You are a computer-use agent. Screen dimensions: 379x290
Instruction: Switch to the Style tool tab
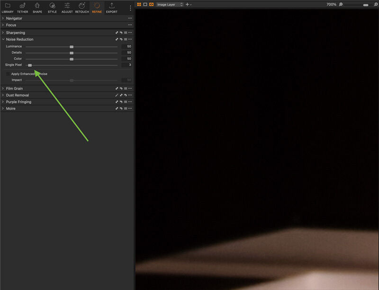[x=52, y=8]
